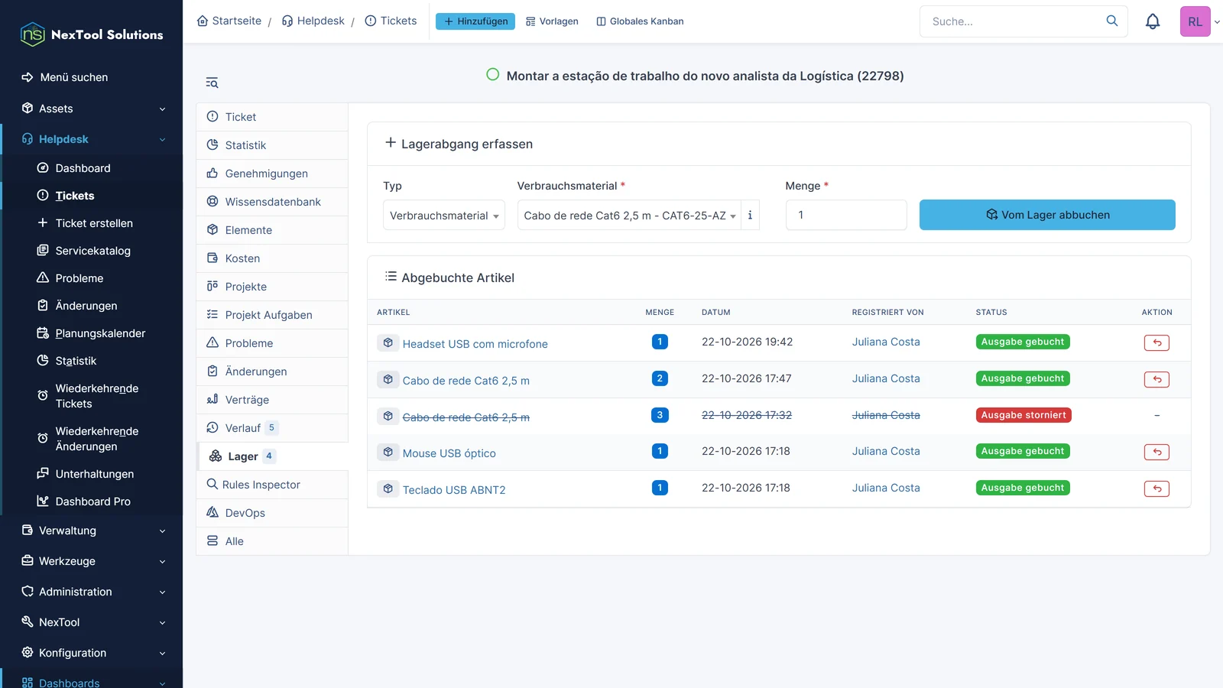Open the Typ dropdown
Screen dimensions: 1223x688
point(444,215)
